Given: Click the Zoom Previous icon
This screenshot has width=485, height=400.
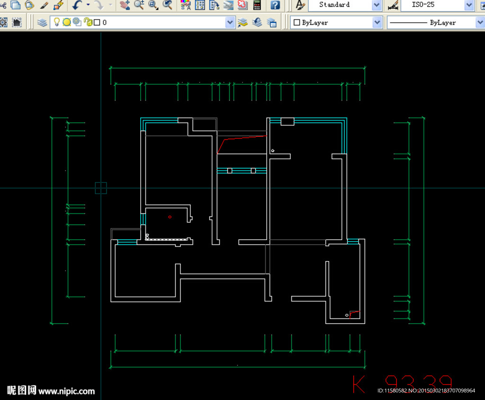Looking at the screenshot, I should [168, 5].
